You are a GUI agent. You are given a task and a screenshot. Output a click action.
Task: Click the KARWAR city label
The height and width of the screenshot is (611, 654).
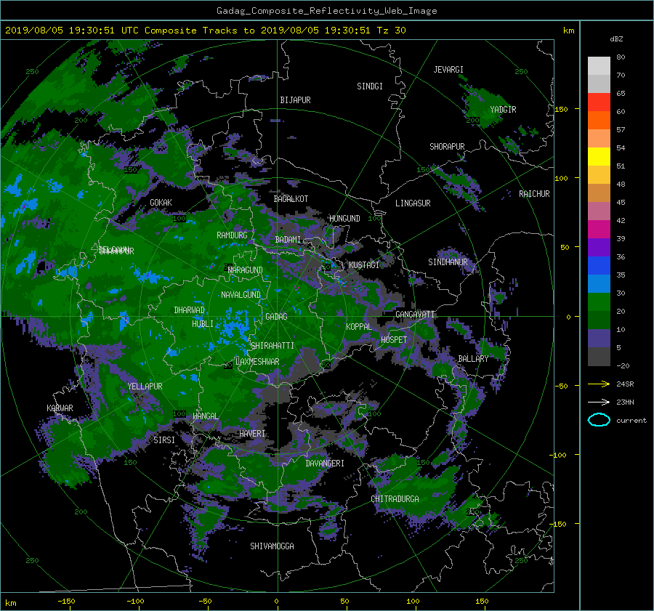point(60,408)
